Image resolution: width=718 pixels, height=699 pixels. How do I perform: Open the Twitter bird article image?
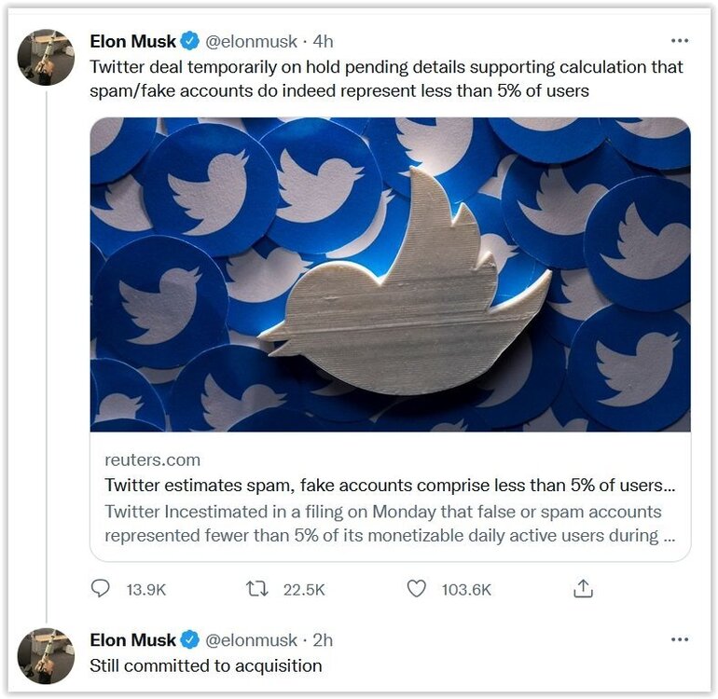point(390,274)
